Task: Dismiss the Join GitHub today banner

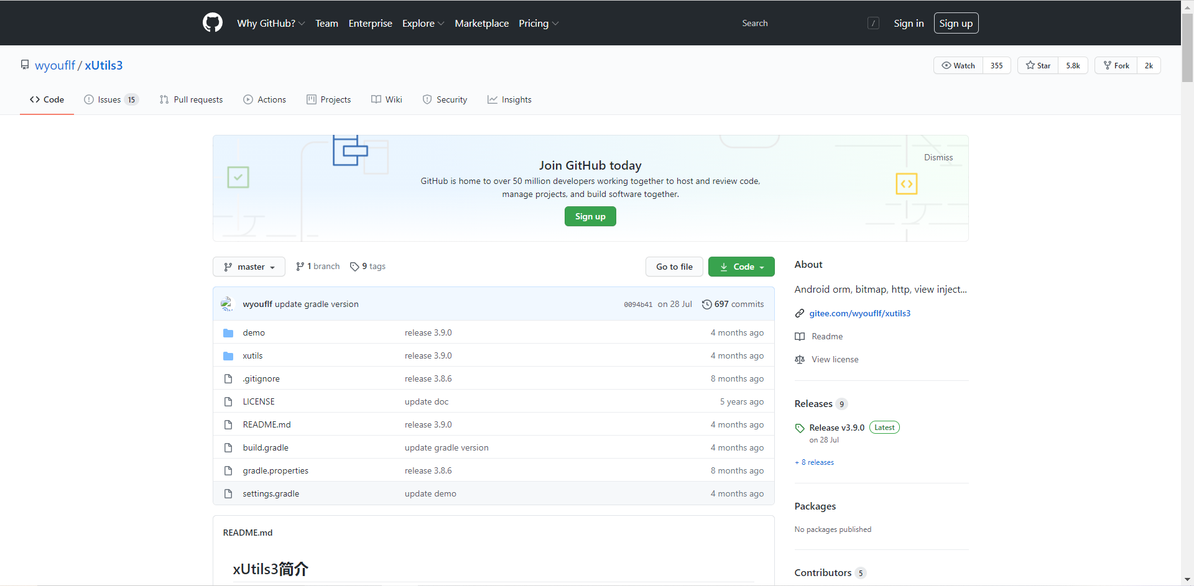Action: click(938, 157)
